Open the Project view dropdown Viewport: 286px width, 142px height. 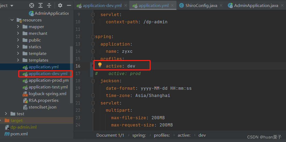pyautogui.click(x=7, y=5)
